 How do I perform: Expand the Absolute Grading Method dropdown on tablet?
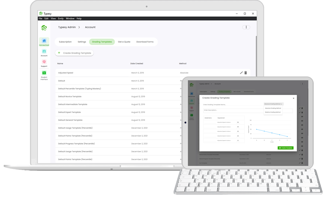click(273, 104)
